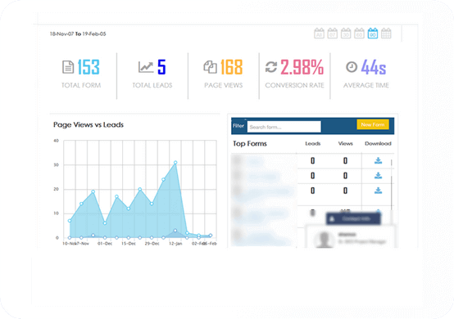Screen dimensions: 454x319
Task: Click the Total Form 153 statistic
Action: click(x=89, y=67)
